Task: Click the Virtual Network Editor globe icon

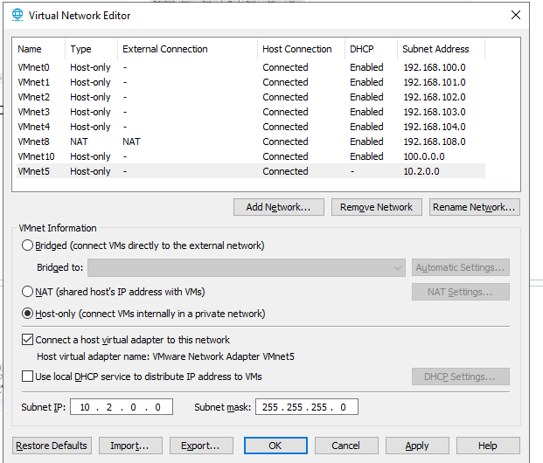Action: click(17, 15)
